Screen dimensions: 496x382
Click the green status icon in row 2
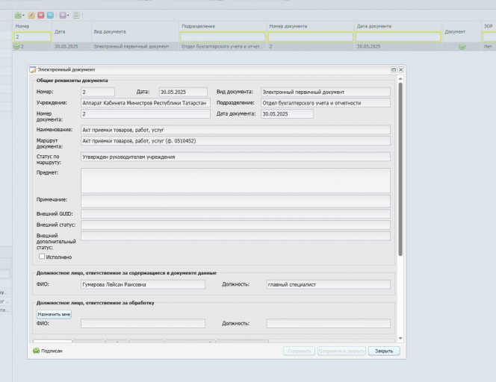(x=16, y=46)
